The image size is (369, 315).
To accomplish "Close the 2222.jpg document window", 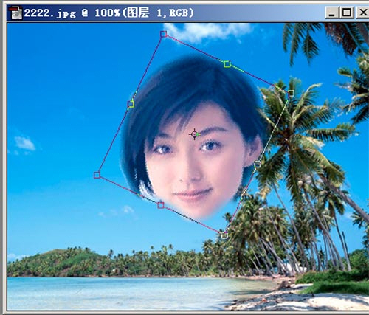I will (362, 13).
